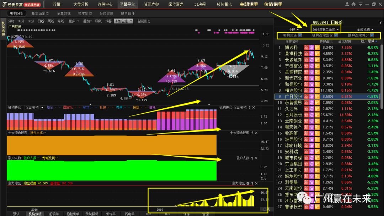The image size is (384, 216).
Task: Open the 大盘分析 menu
Action: click(x=81, y=4)
